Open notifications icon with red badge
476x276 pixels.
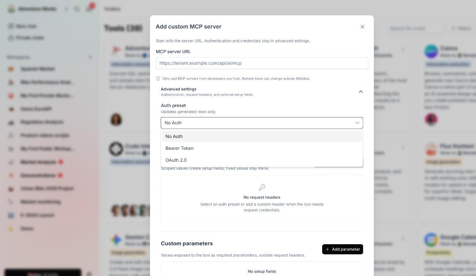(x=89, y=8)
